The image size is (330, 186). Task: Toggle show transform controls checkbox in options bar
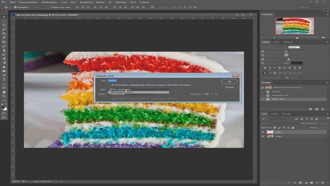pyautogui.click(x=49, y=7)
